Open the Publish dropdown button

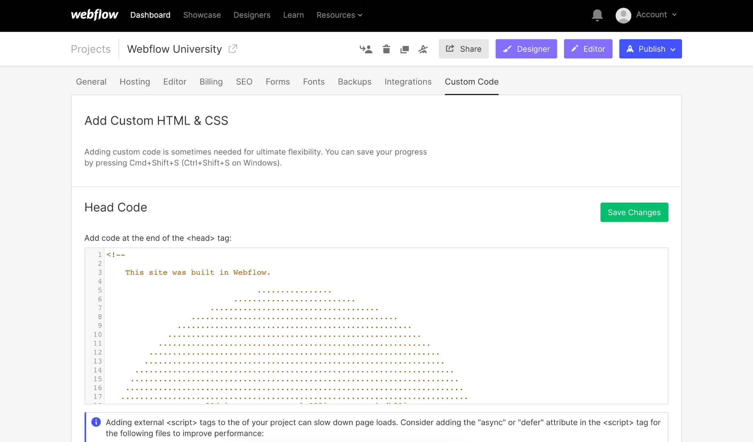[650, 49]
